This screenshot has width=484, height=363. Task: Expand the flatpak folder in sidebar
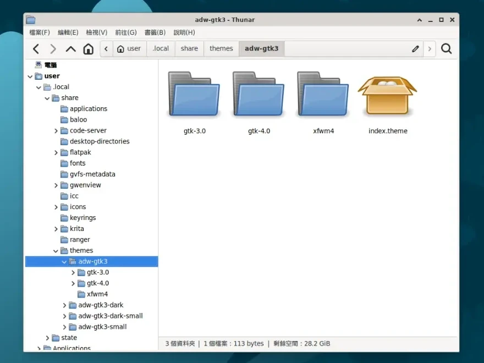[x=56, y=152]
